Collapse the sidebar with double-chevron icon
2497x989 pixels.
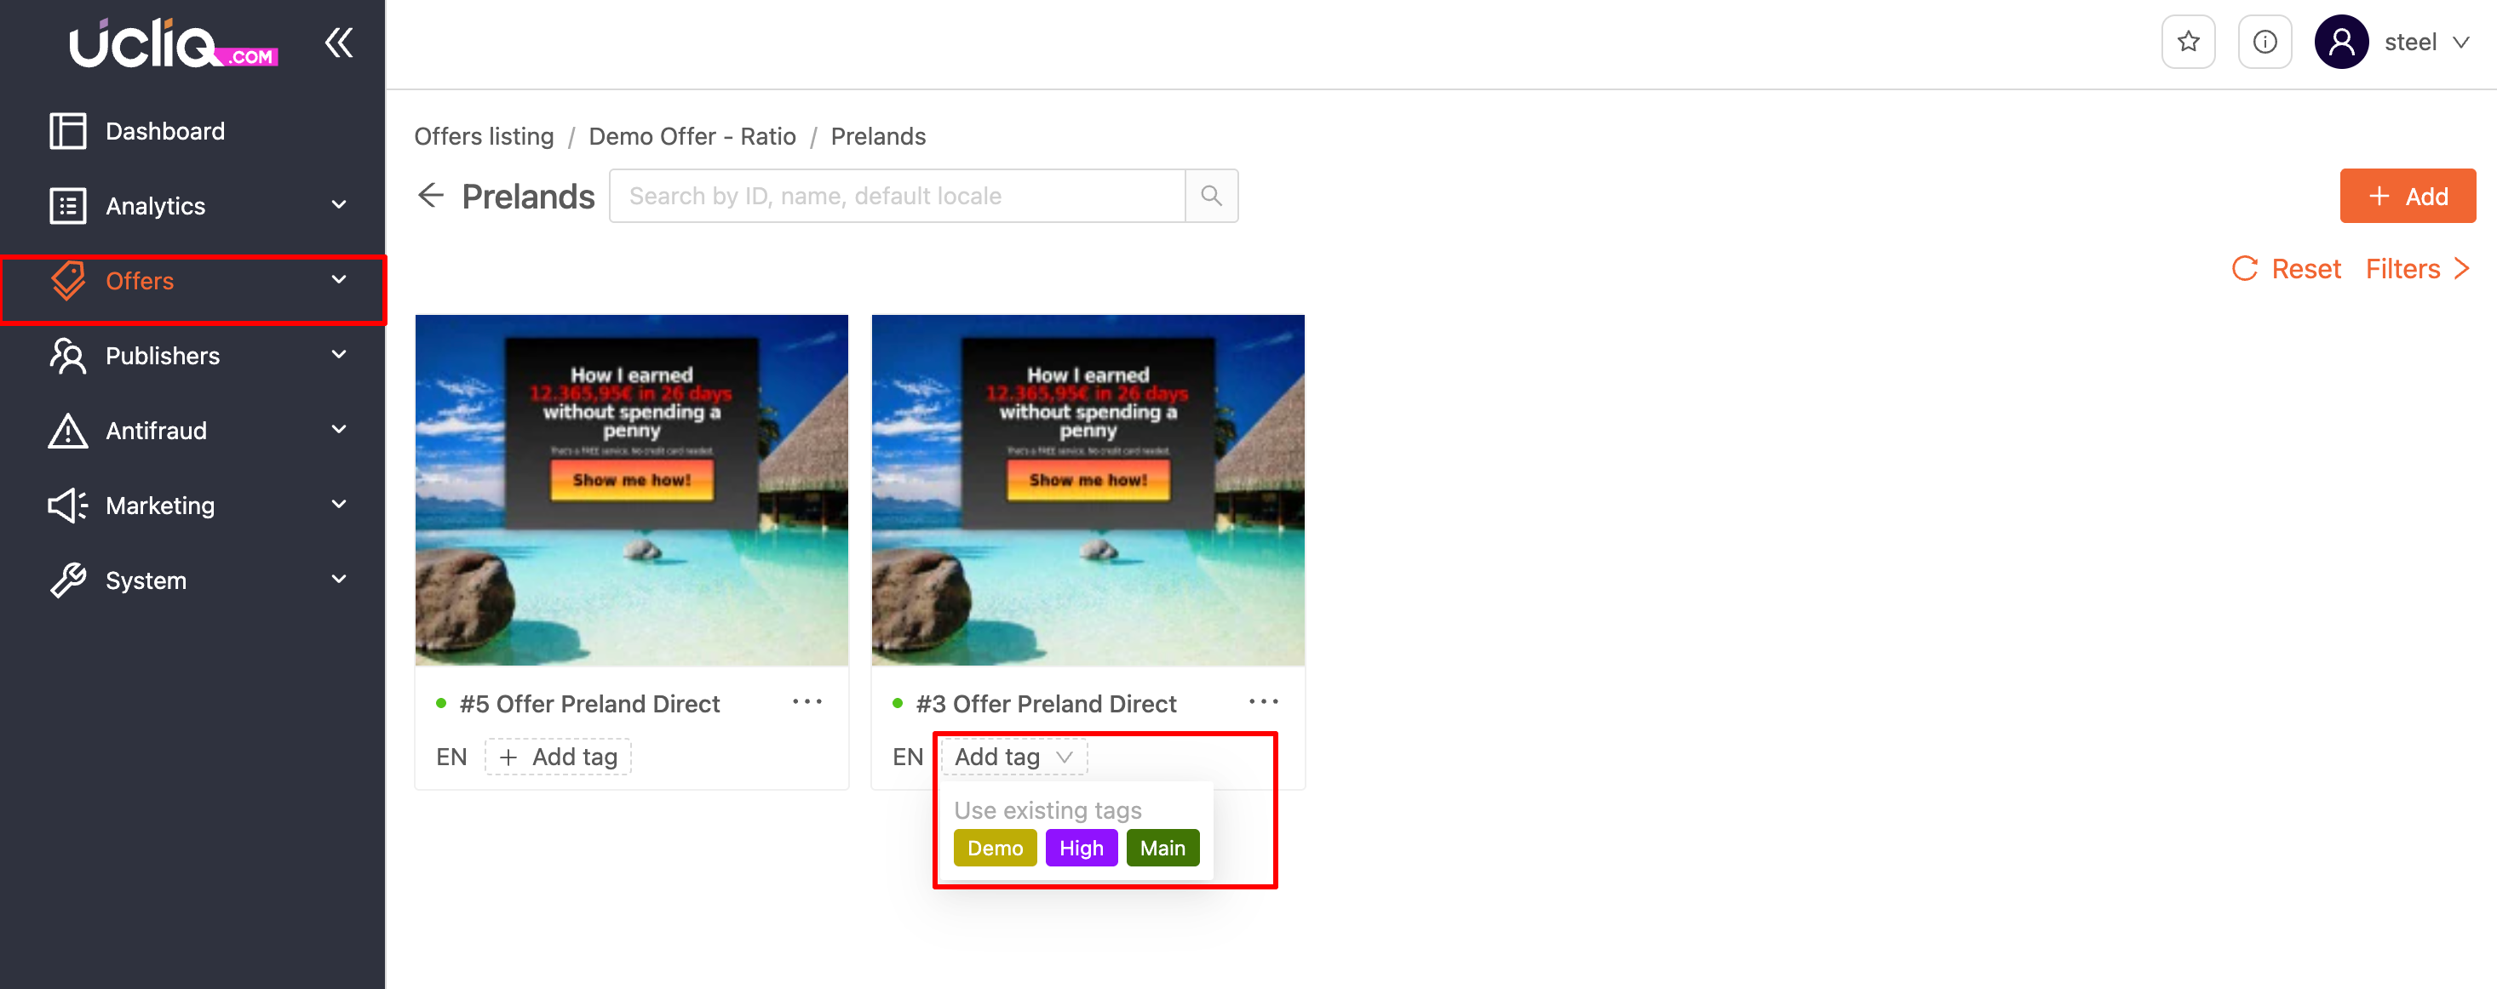[x=338, y=43]
